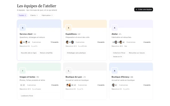The height and width of the screenshot is (106, 170).
Task: Click the 2 ouverts count
Action: [x=101, y=85]
